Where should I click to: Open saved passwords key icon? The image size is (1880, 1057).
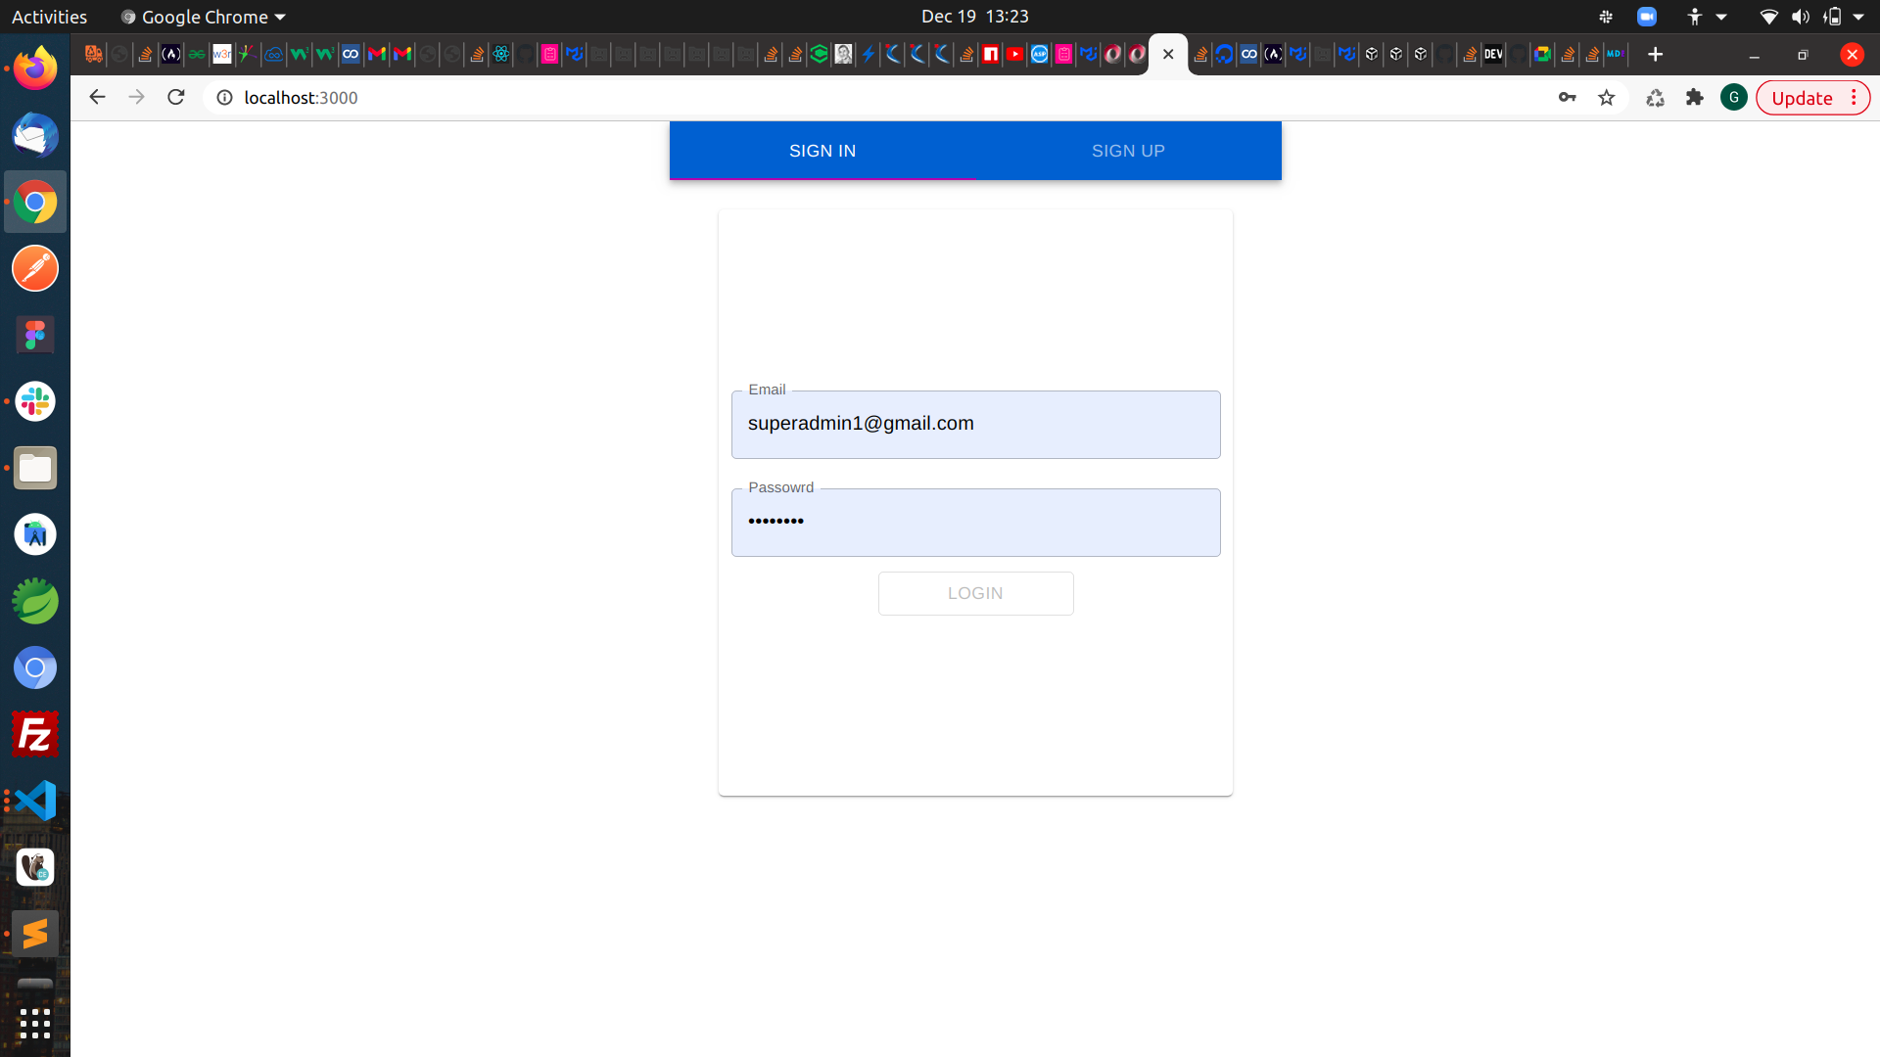pos(1567,97)
